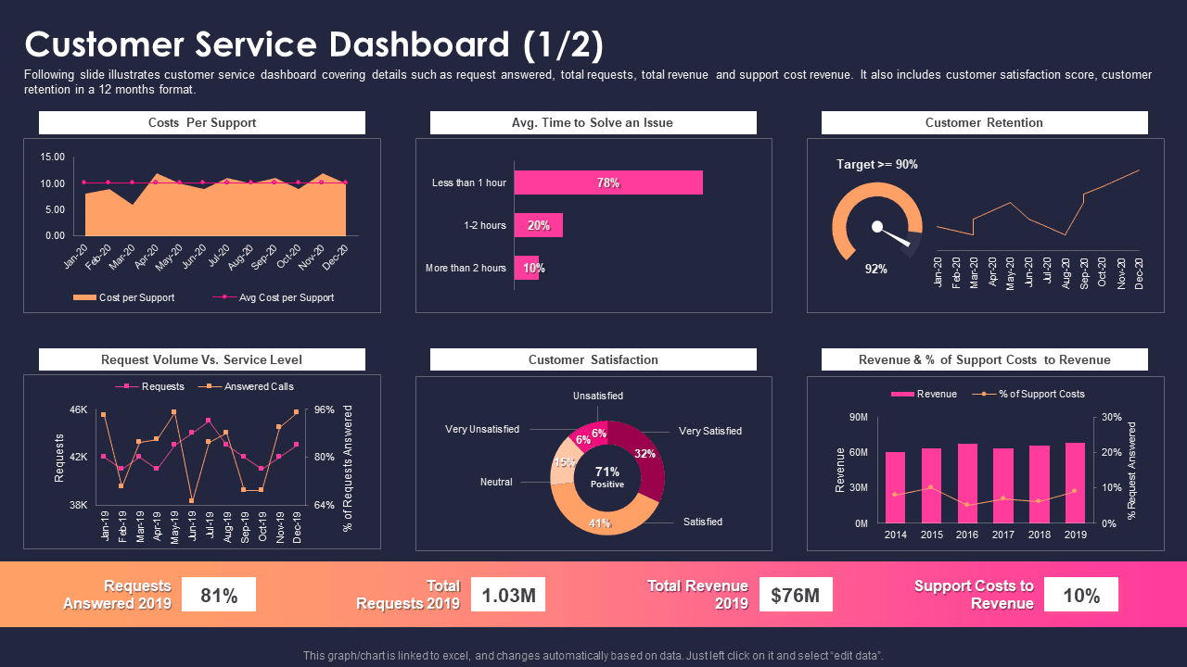
Task: Click the Total Requests 2019 label
Action: pyautogui.click(x=409, y=595)
